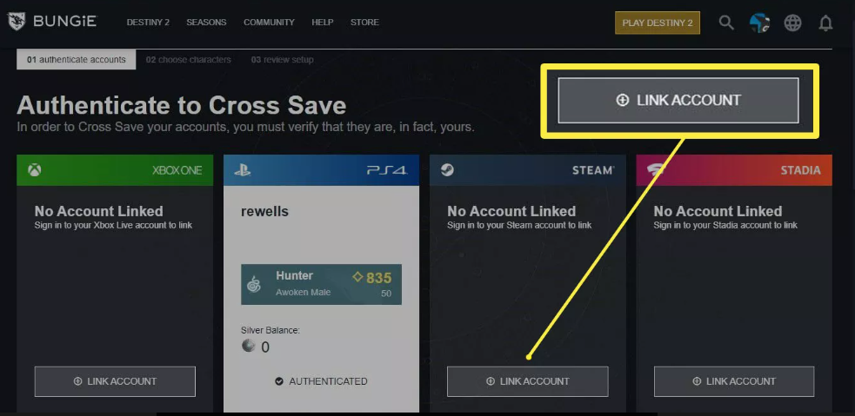Click the Xbox logo on Xbox One card
This screenshot has height=416, width=855.
(35, 170)
